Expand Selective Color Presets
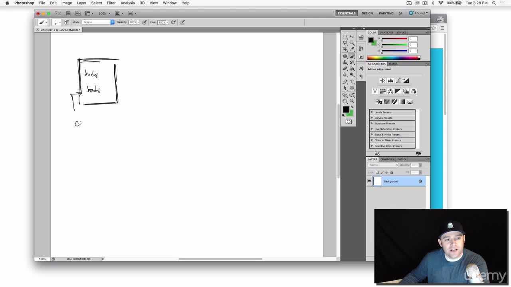The width and height of the screenshot is (511, 287). click(x=372, y=146)
